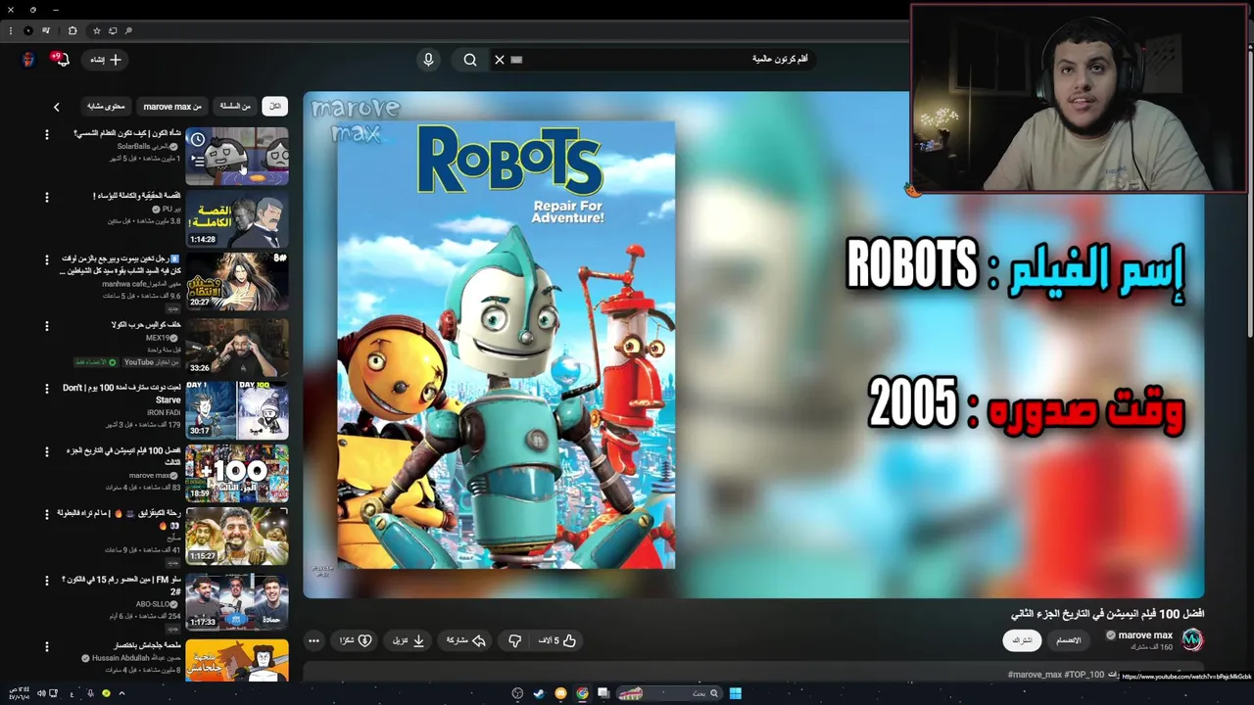Click the Join (الانضمام) button

point(1069,640)
